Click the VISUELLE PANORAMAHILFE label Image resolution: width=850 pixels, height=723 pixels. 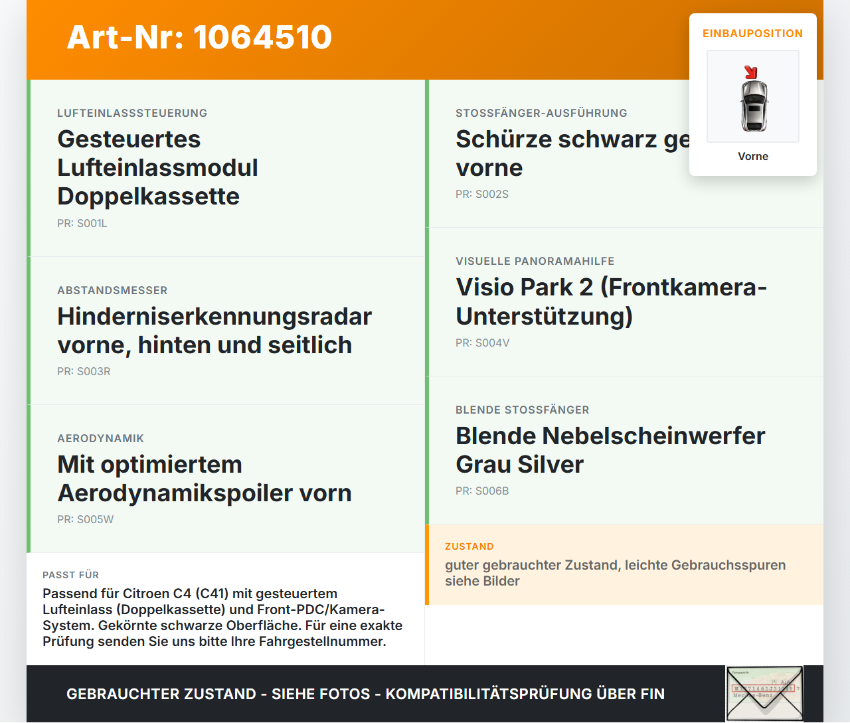coord(535,261)
